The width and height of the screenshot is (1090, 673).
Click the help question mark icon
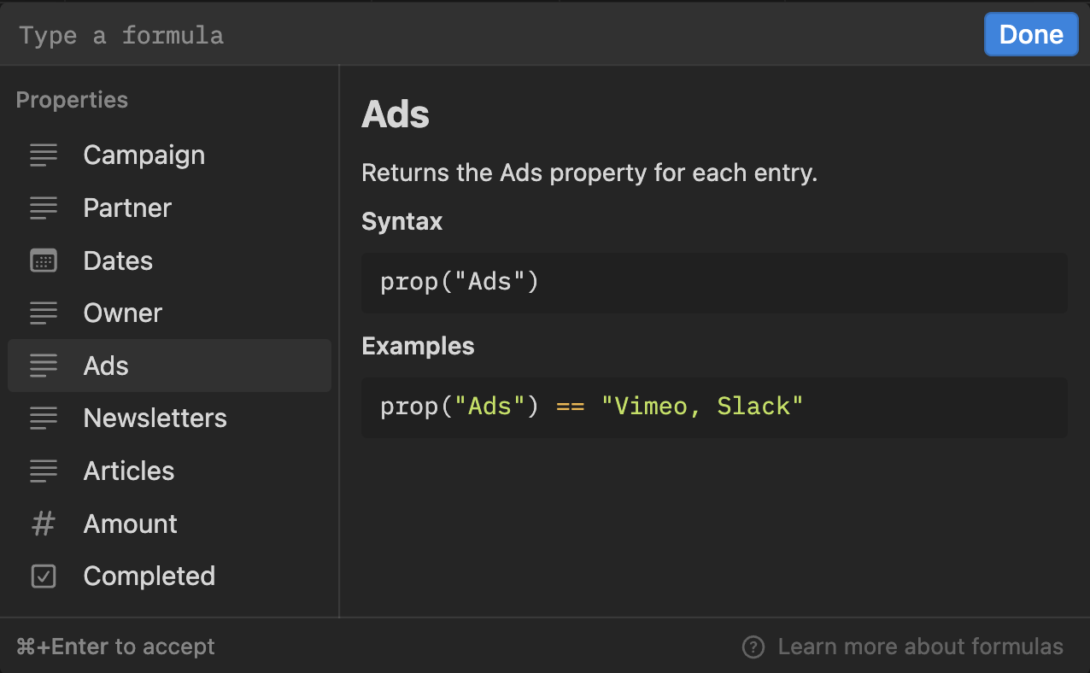(x=753, y=647)
